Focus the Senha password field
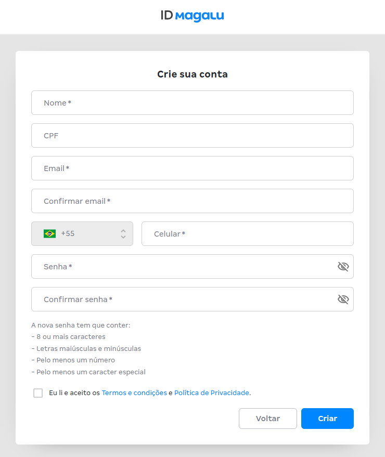The width and height of the screenshot is (385, 457). click(x=182, y=267)
